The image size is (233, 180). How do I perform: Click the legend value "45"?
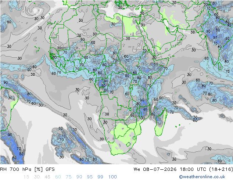(x=47, y=177)
